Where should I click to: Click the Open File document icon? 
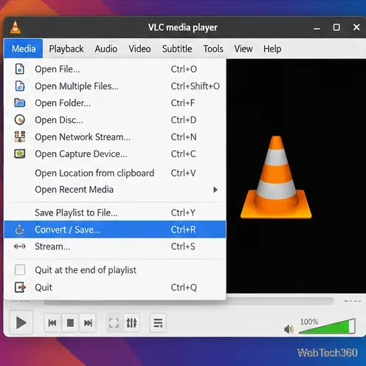click(x=20, y=69)
